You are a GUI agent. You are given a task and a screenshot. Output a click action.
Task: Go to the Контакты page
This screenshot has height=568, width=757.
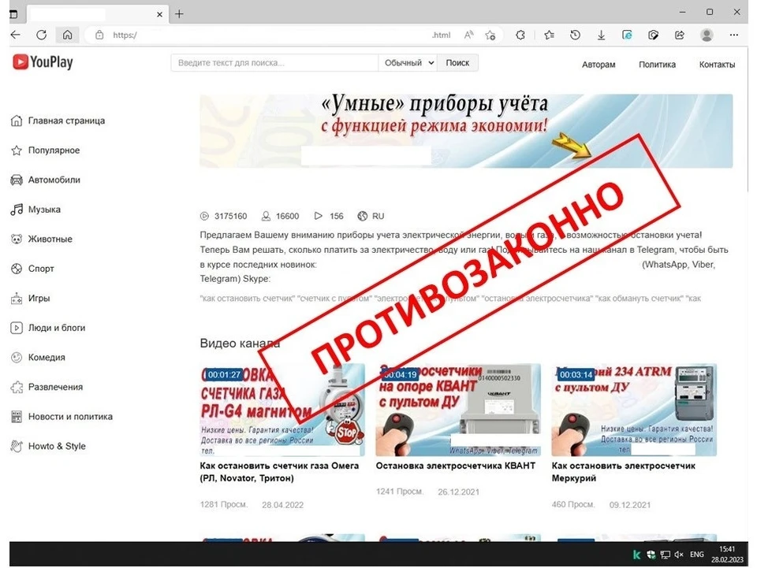click(x=717, y=65)
